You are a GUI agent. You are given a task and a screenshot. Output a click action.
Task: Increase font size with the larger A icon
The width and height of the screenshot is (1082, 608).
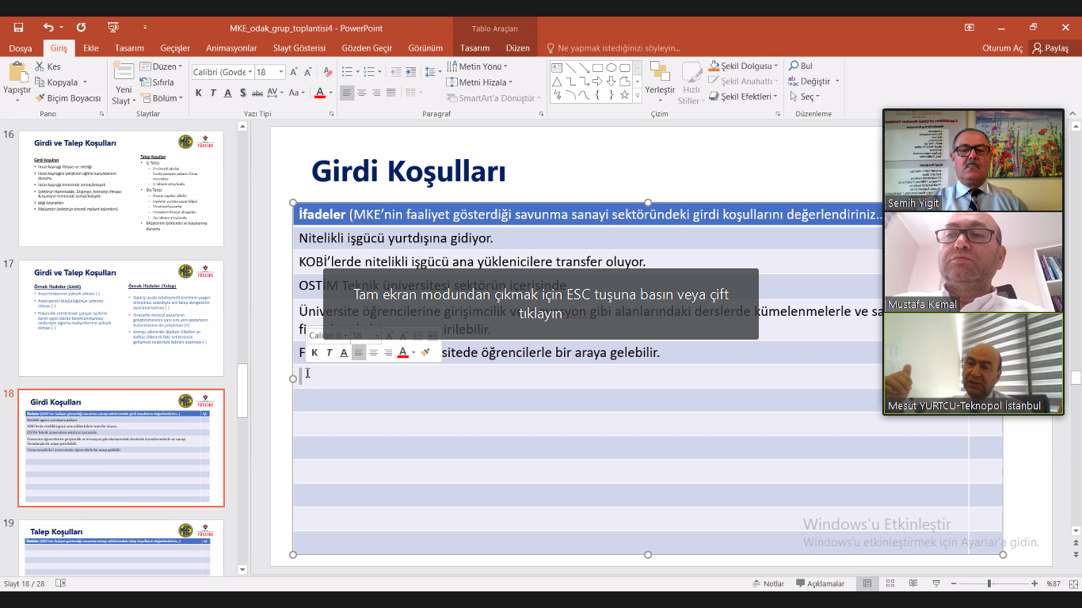point(295,72)
